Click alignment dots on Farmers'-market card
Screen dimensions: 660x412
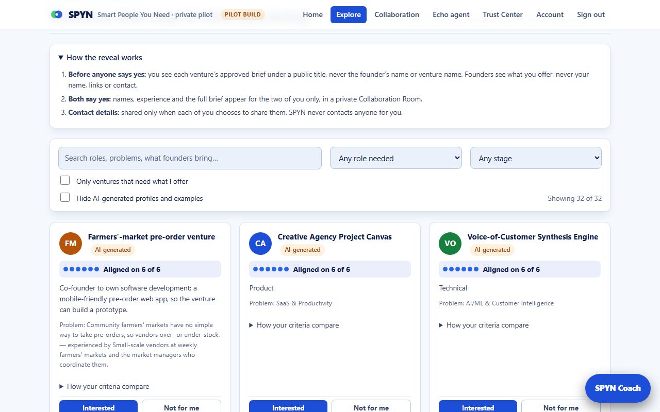coord(81,269)
